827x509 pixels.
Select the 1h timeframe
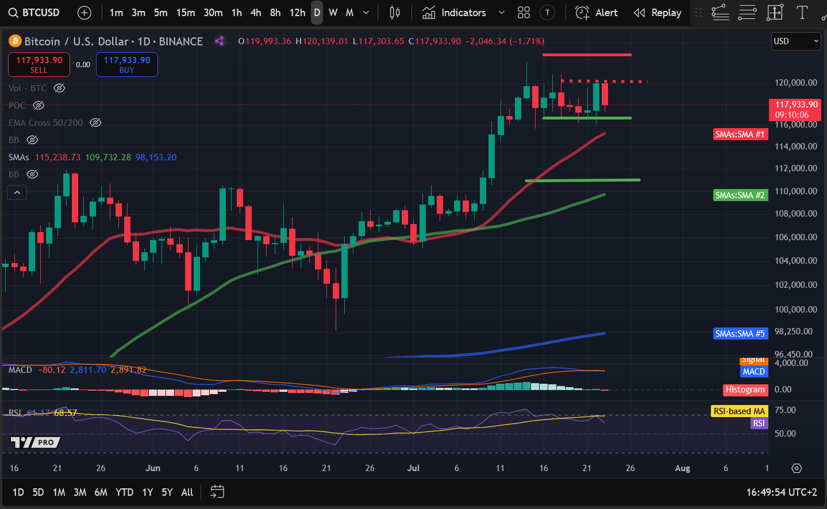(237, 13)
